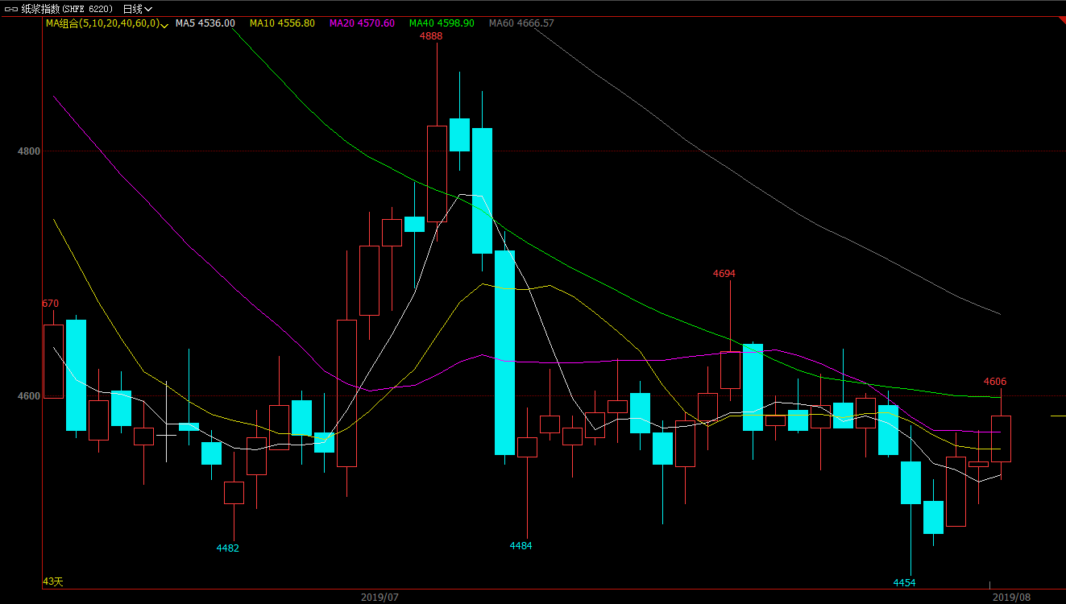Image resolution: width=1066 pixels, height=604 pixels.
Task: Select the MA60 4666.57 label
Action: coord(521,23)
